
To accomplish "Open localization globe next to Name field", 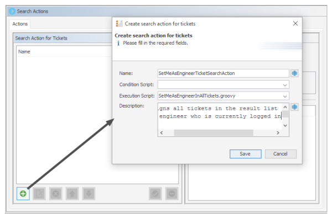I will [x=294, y=73].
